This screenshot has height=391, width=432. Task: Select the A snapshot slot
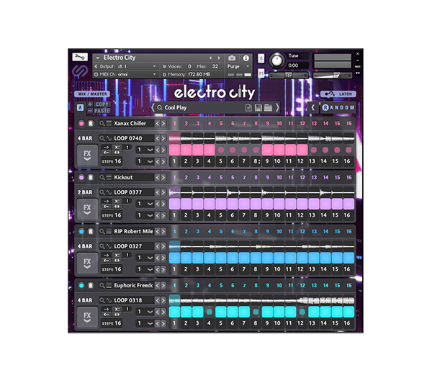[80, 107]
